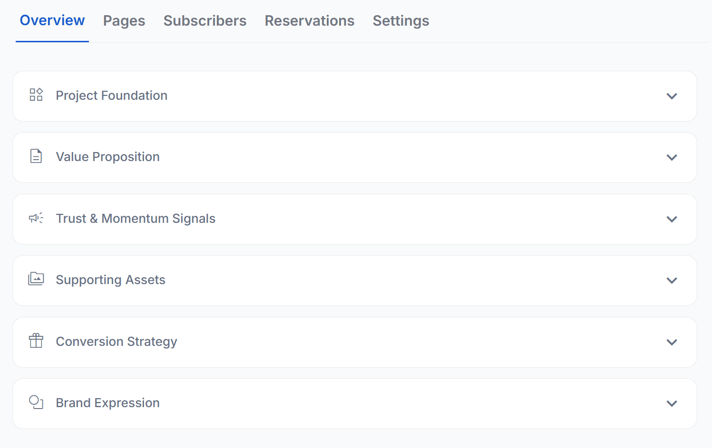The height and width of the screenshot is (448, 712).
Task: Expand Supporting Assets with its chevron
Action: pos(672,281)
